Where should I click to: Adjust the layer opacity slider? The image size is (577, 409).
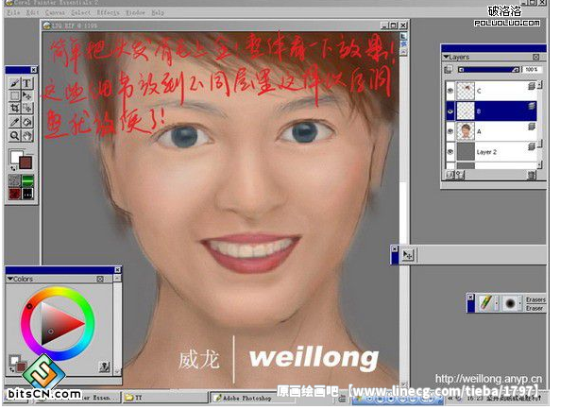[x=488, y=70]
